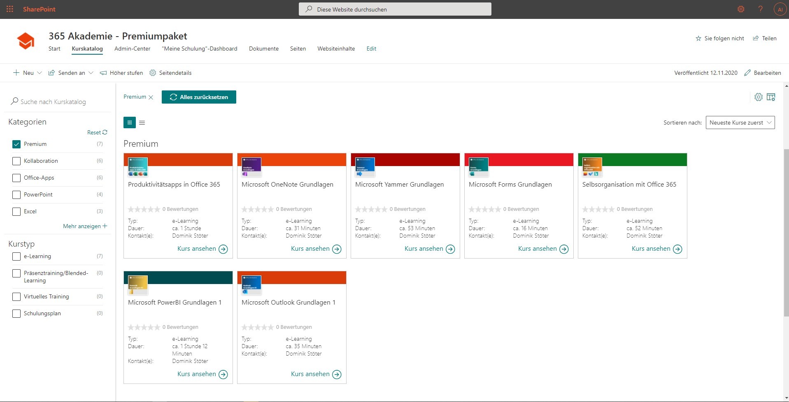Check the Präsenztraining/Blended-Learning checkbox
The width and height of the screenshot is (789, 402).
pos(16,273)
